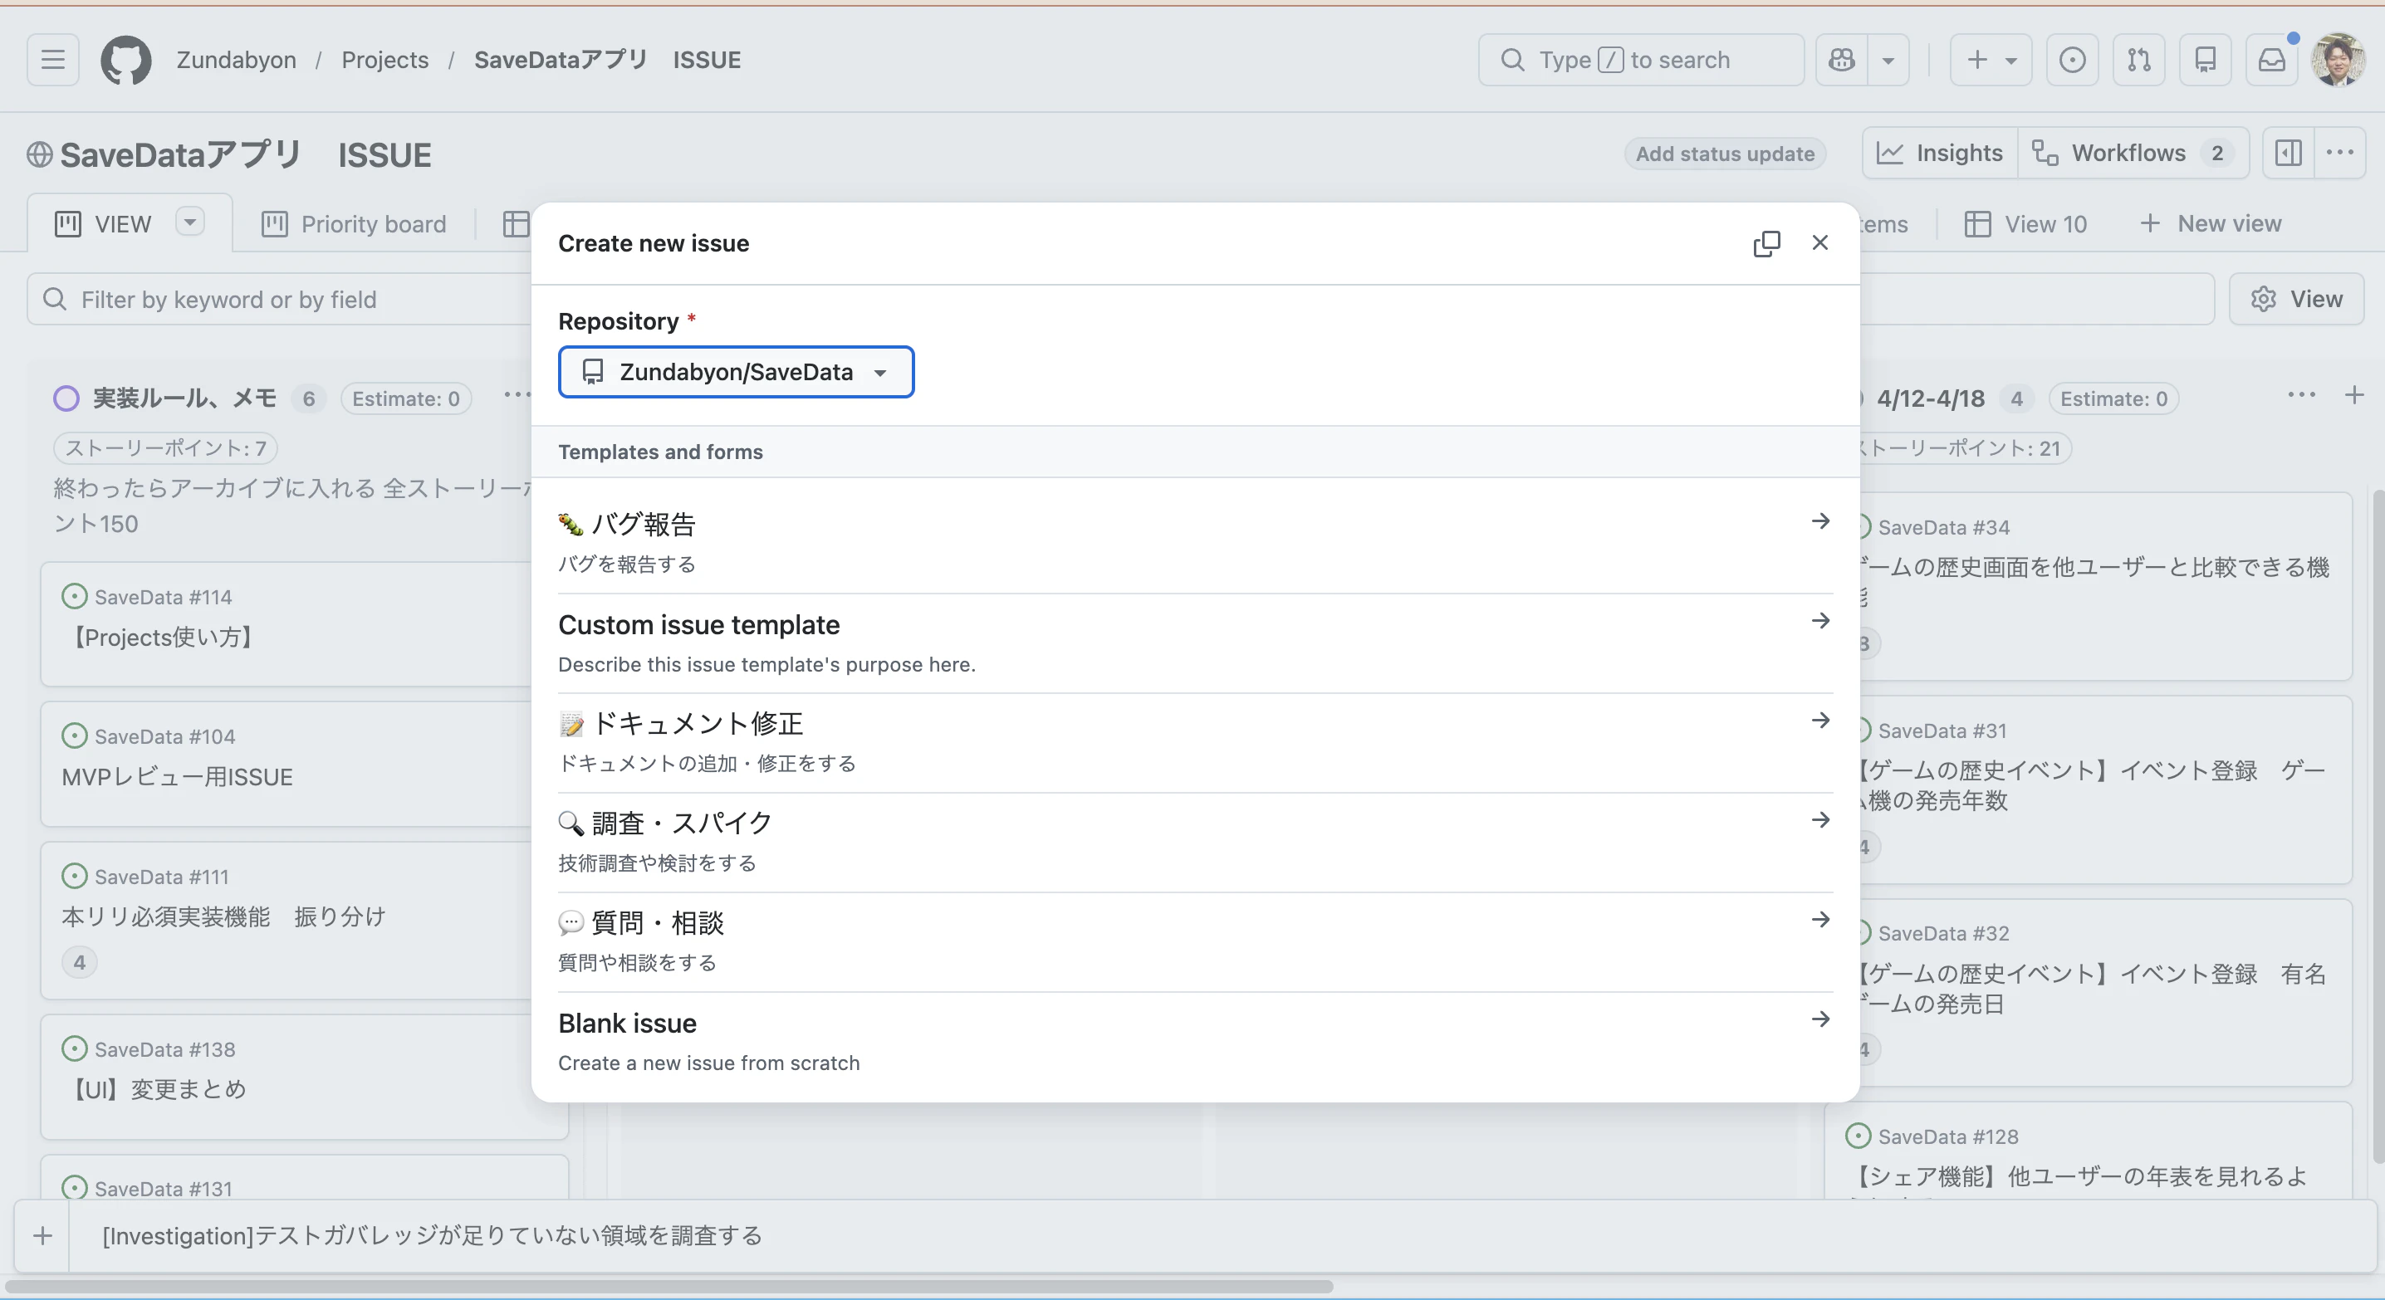The height and width of the screenshot is (1300, 2385).
Task: Open the GitHub homepage logo
Action: (125, 60)
